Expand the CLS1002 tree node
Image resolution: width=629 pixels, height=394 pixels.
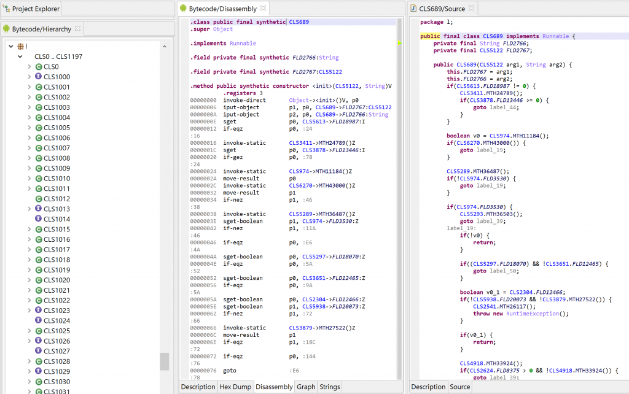(29, 97)
